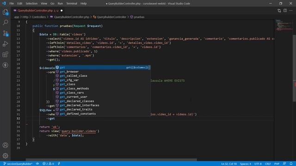Image resolution: width=296 pixels, height=166 pixels.
Task: Click the Open Changes icon in editor toolbar
Action: [x=279, y=11]
